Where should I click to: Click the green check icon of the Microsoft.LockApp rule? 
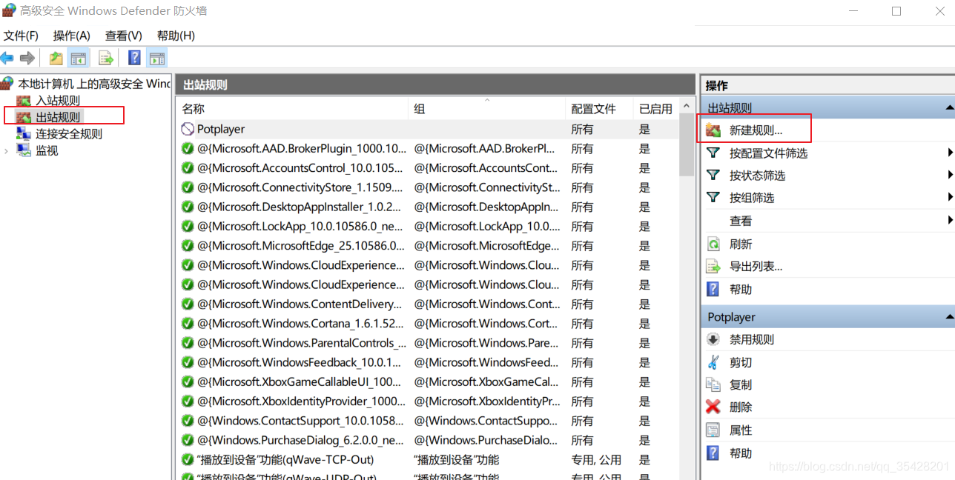188,226
